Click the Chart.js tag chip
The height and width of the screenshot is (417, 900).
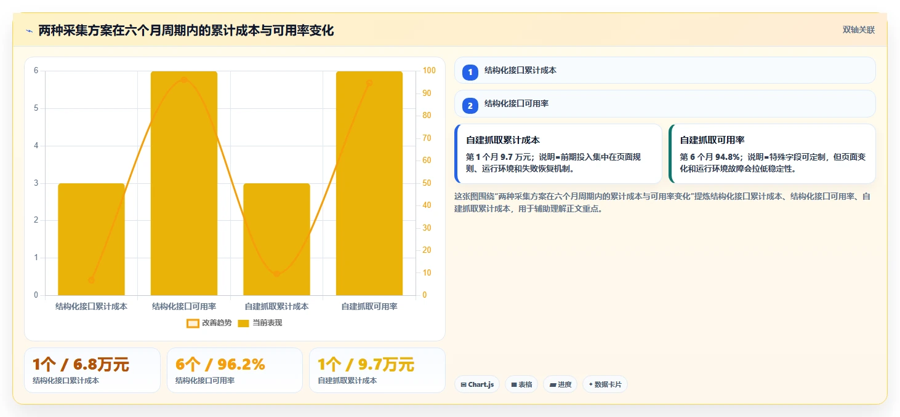pos(477,384)
